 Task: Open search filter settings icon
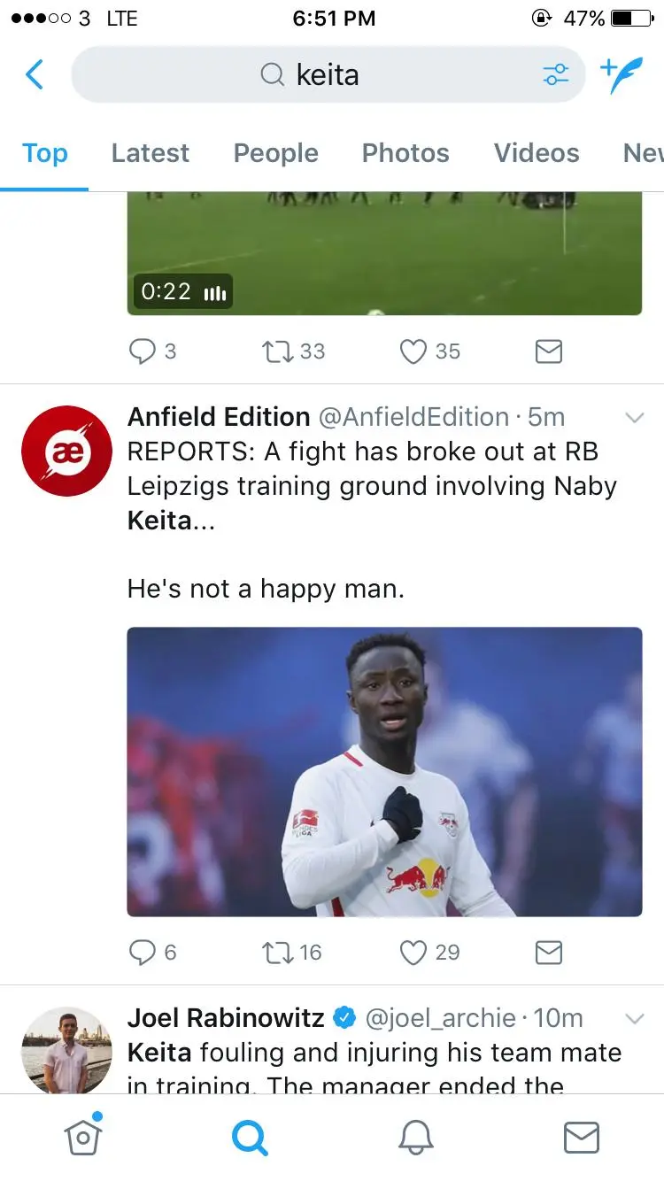556,75
